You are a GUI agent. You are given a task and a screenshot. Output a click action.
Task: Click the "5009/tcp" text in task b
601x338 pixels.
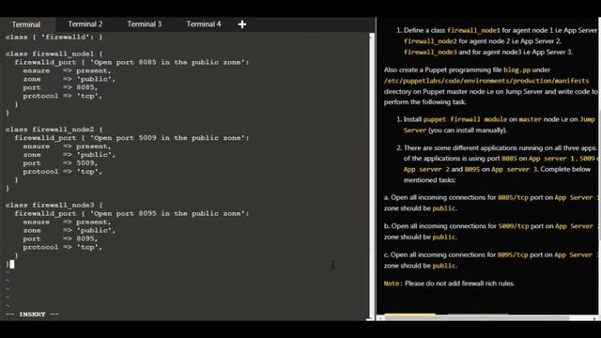point(514,226)
